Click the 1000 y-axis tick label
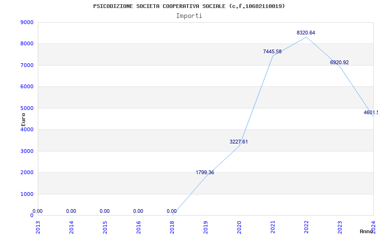378x236 pixels. (27, 194)
